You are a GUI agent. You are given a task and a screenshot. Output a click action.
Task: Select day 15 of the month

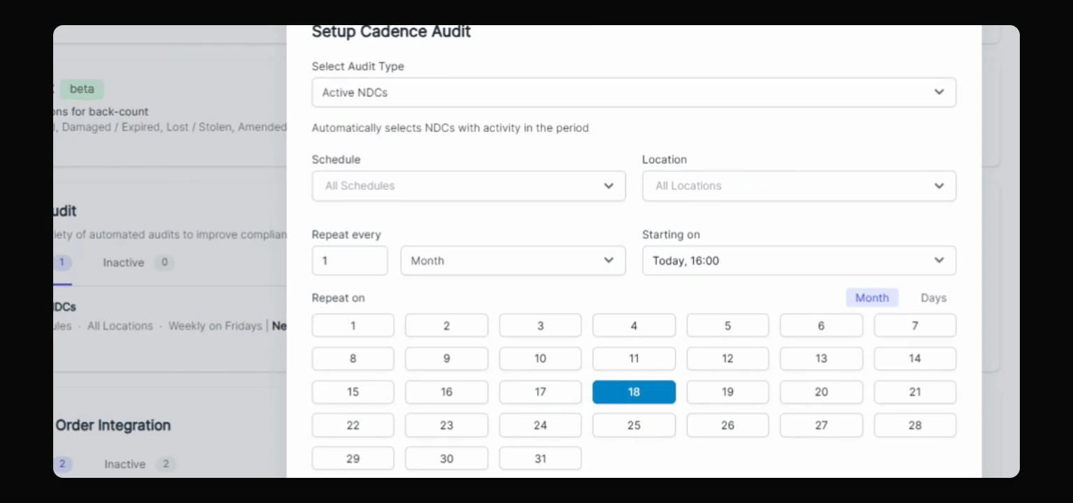tap(353, 392)
